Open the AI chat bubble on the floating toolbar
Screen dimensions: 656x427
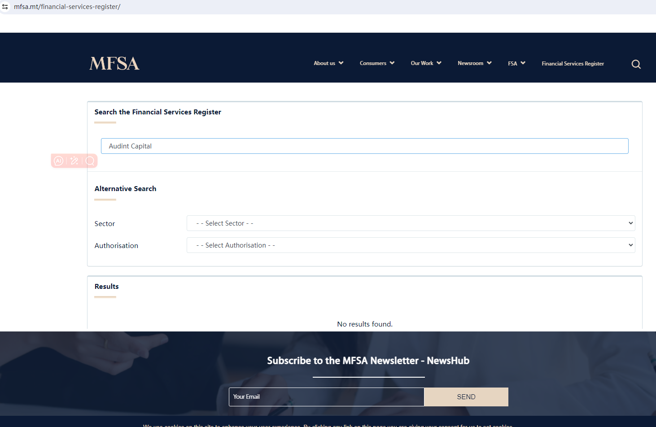pyautogui.click(x=59, y=161)
